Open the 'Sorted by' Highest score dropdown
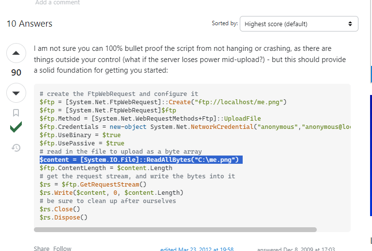Viewport: 372px width, 251px height. [x=299, y=24]
